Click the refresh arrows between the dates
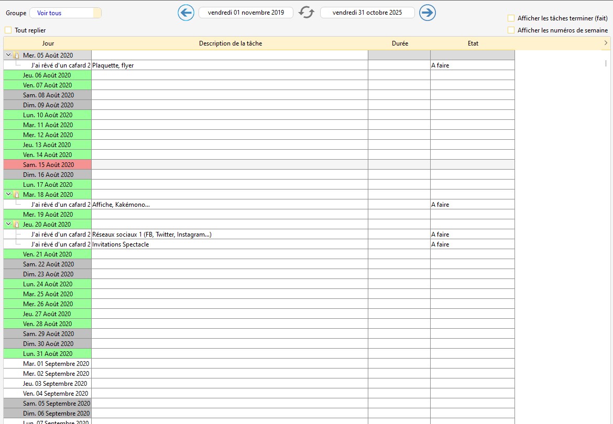 tap(306, 13)
